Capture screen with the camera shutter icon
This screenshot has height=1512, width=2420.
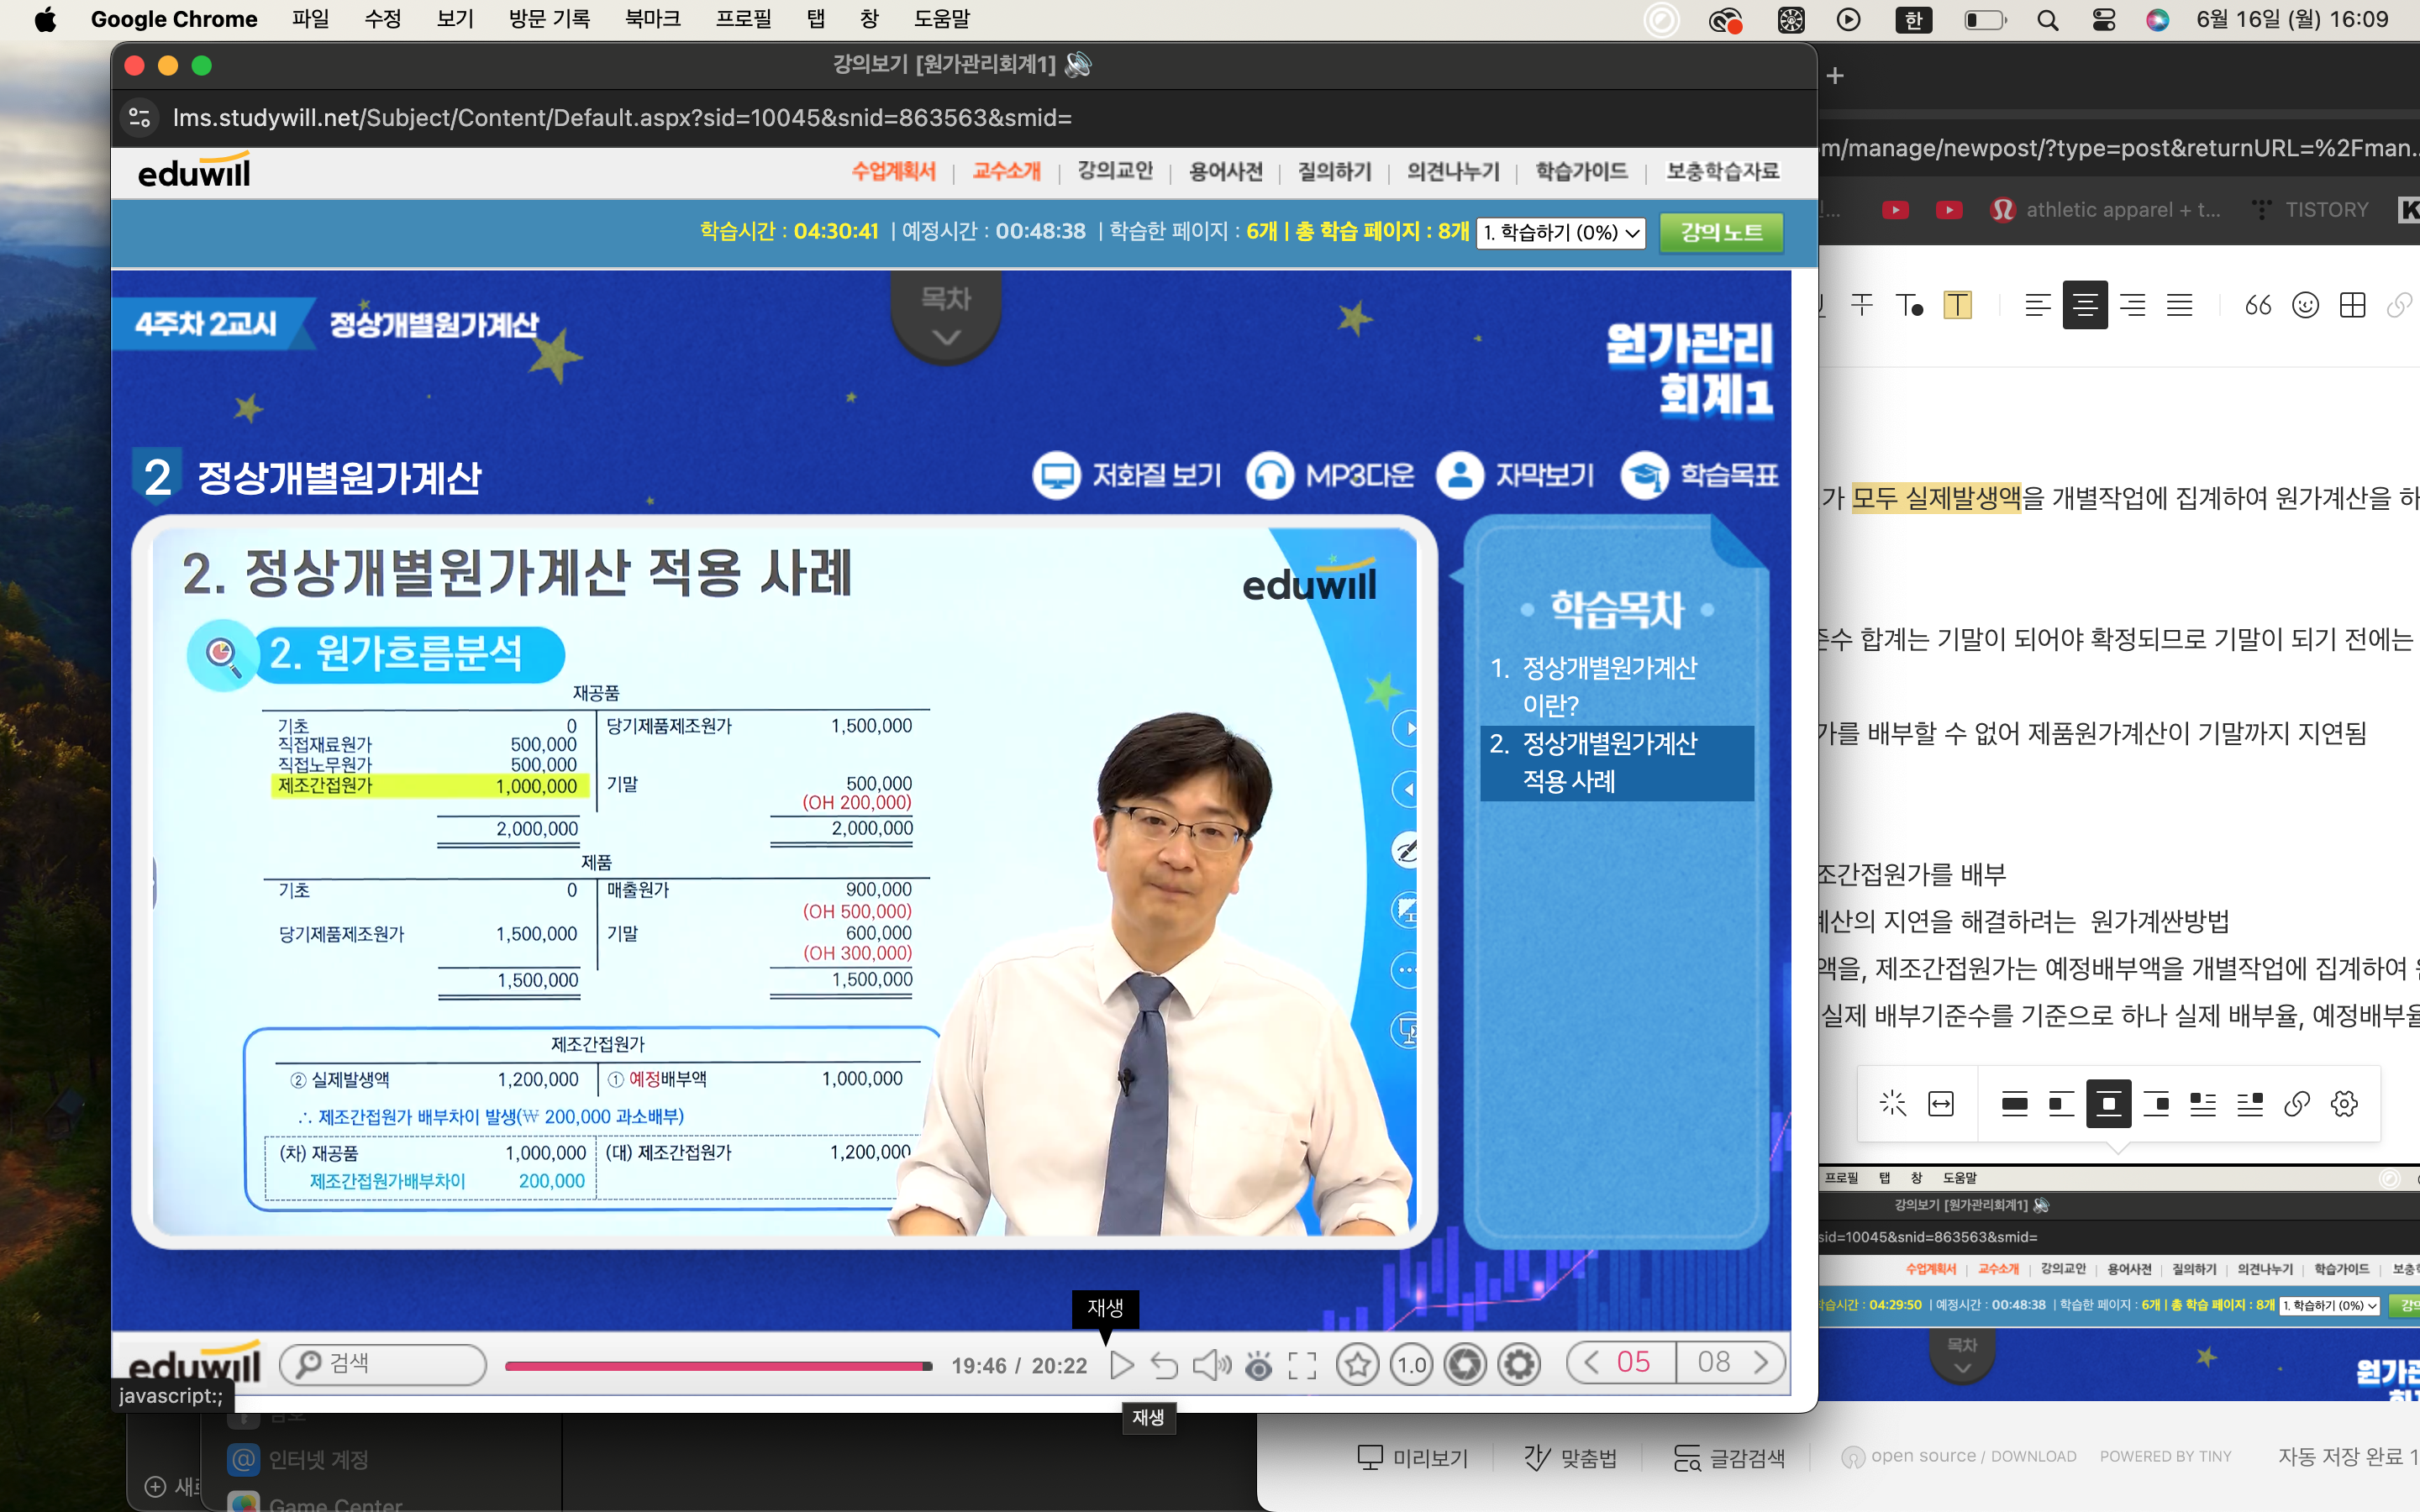[x=1465, y=1364]
